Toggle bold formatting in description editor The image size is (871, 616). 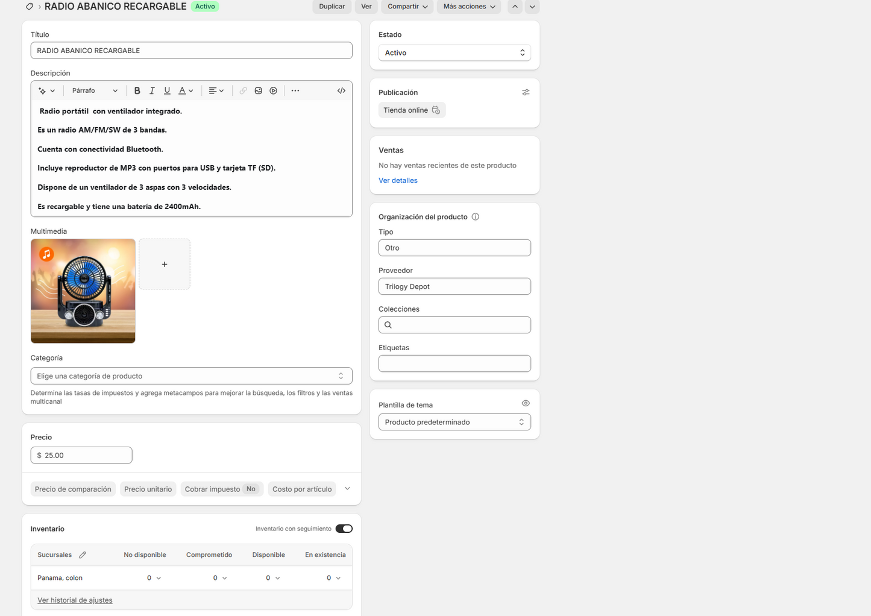click(x=137, y=90)
